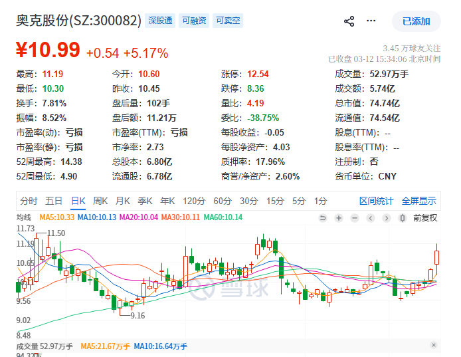Select the 日K chart tab
The height and width of the screenshot is (357, 461).
tap(78, 201)
